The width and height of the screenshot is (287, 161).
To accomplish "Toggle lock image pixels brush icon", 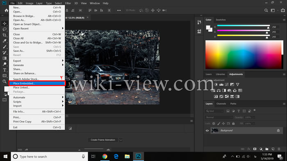I will click(x=219, y=123).
